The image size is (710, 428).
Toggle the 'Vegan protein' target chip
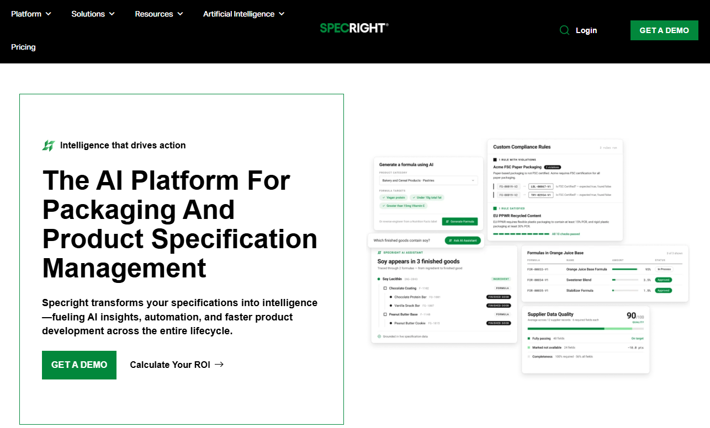point(394,197)
